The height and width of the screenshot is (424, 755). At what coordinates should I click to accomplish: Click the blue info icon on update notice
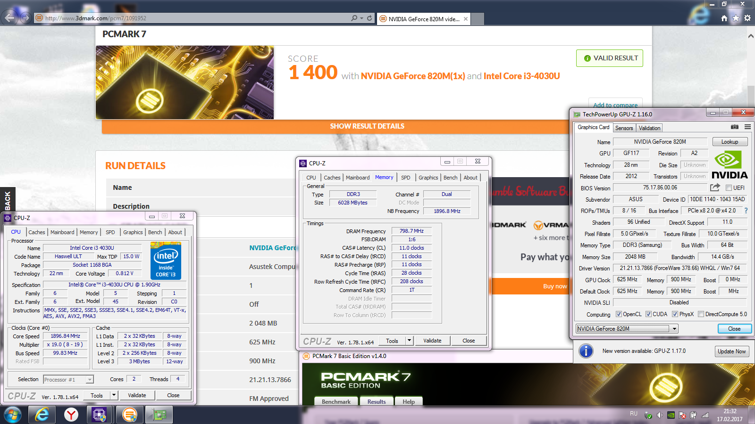[x=586, y=351]
